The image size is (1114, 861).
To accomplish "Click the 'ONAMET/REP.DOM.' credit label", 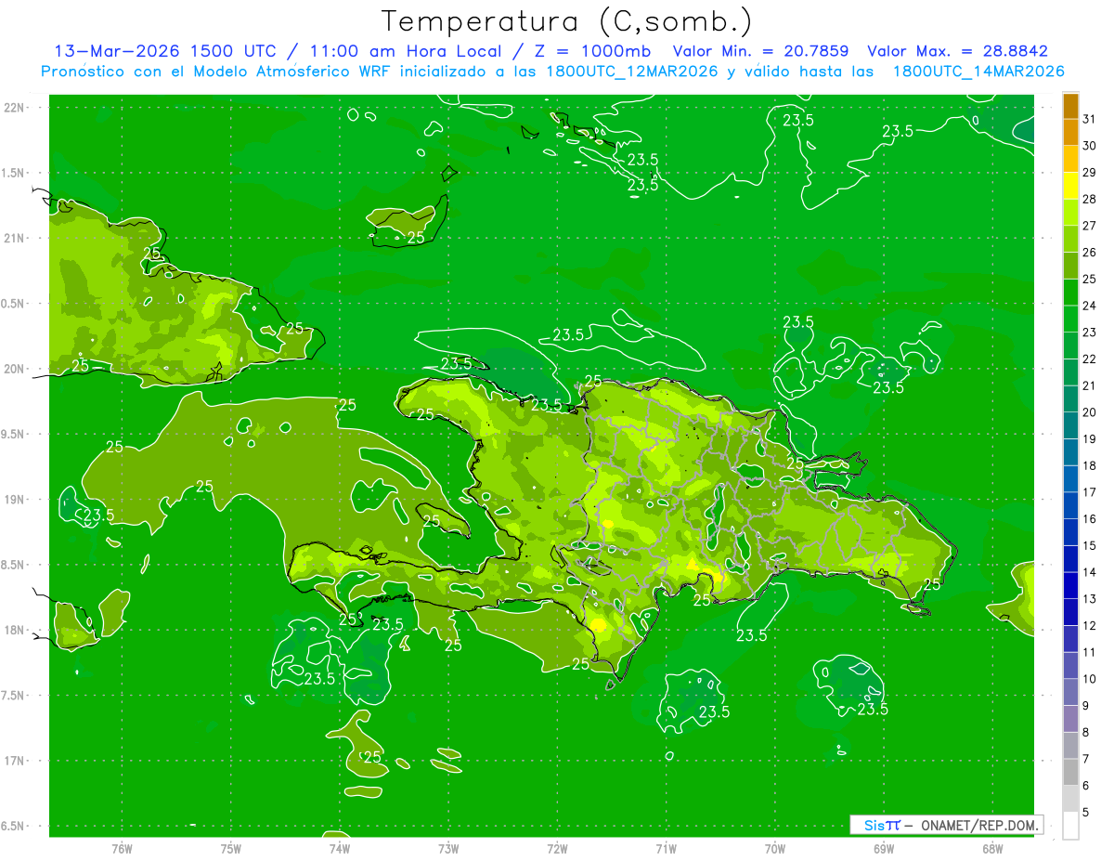I will coord(978,825).
